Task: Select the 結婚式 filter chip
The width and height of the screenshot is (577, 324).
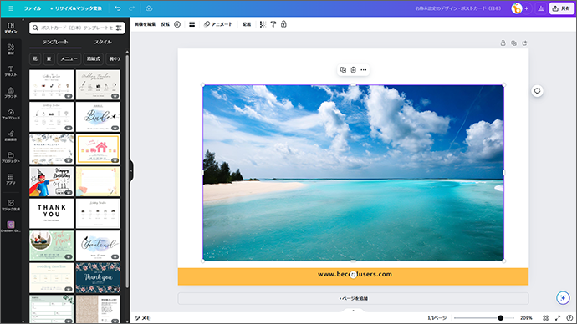Action: 94,58
